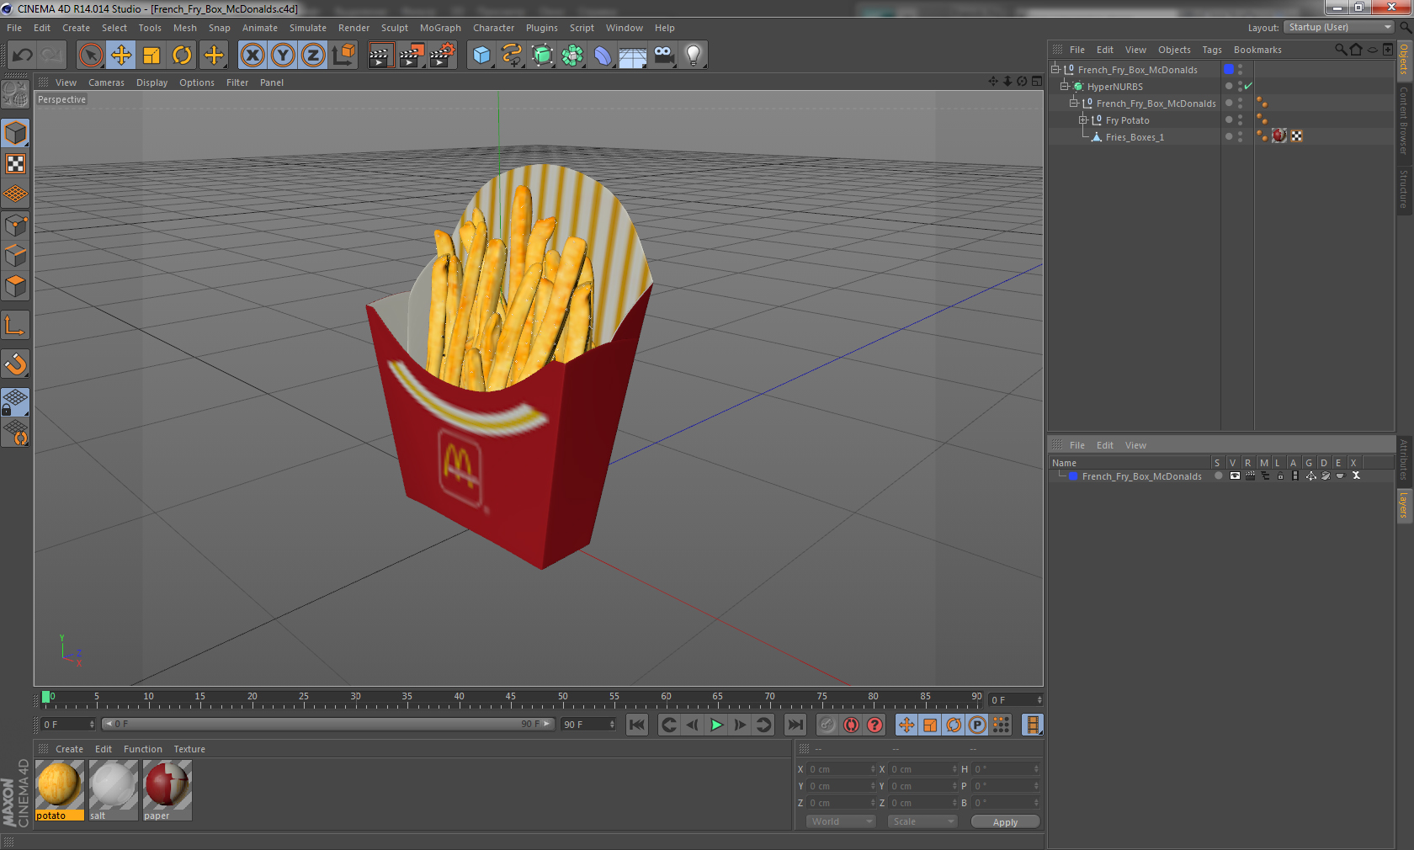Open material manager Texture menu

pos(189,749)
